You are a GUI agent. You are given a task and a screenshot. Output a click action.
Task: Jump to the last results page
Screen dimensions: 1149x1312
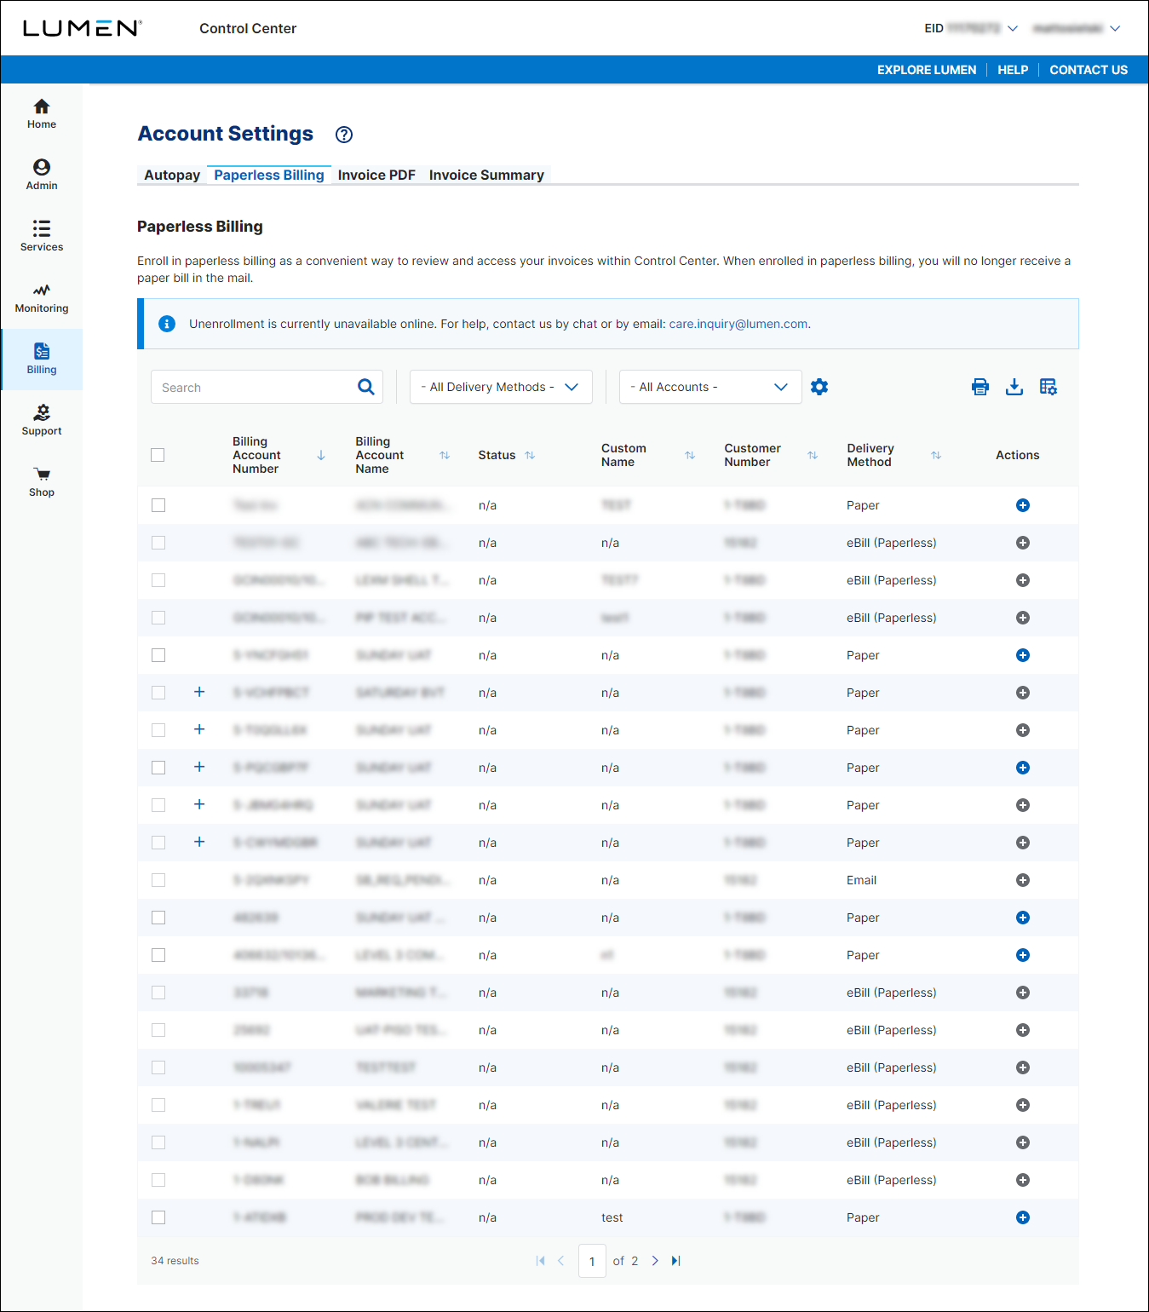(x=676, y=1261)
